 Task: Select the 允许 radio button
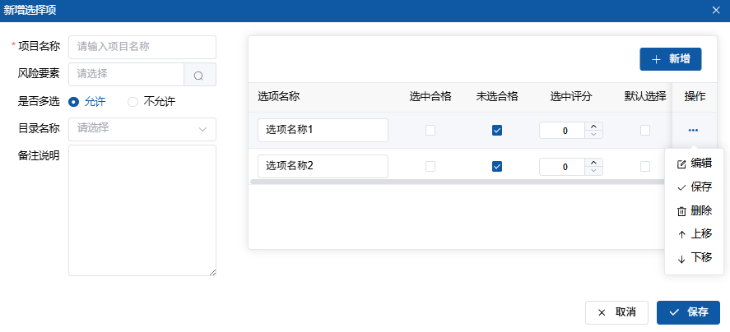pyautogui.click(x=74, y=102)
